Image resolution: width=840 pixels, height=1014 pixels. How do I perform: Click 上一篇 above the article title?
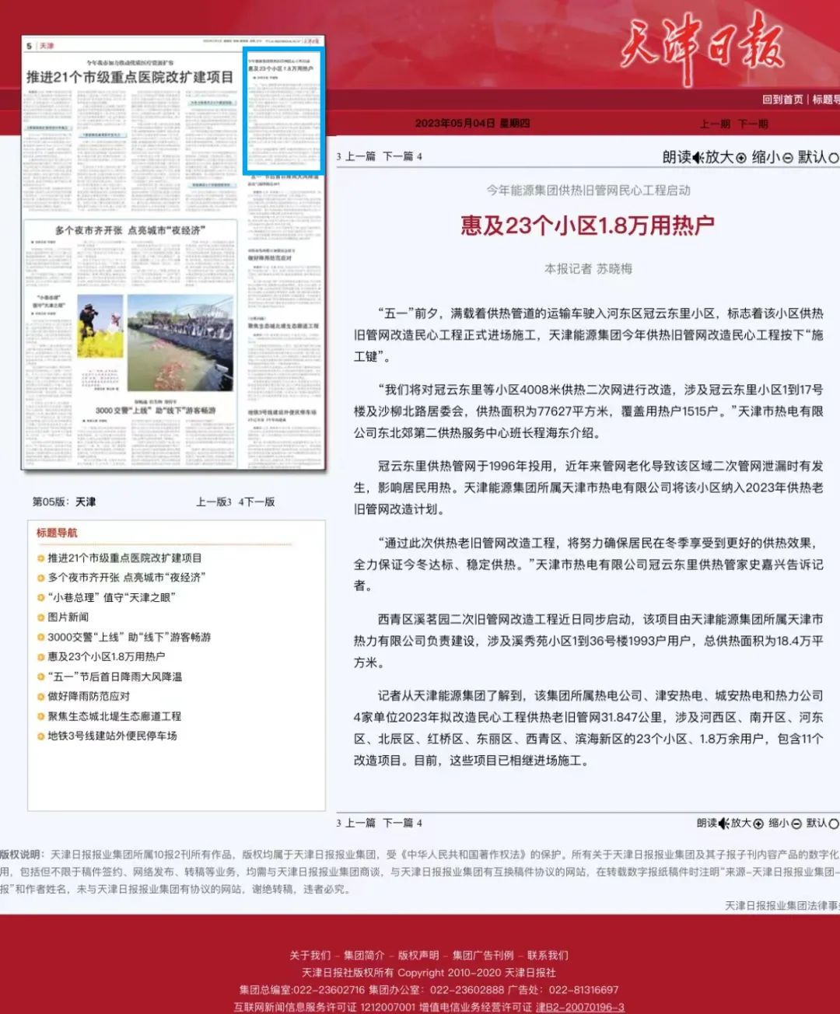click(x=360, y=156)
